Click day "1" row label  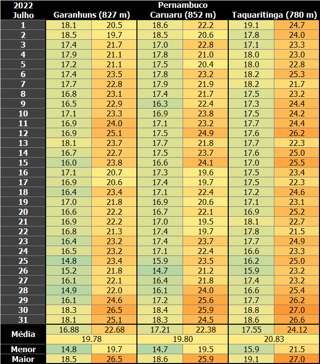pyautogui.click(x=23, y=25)
